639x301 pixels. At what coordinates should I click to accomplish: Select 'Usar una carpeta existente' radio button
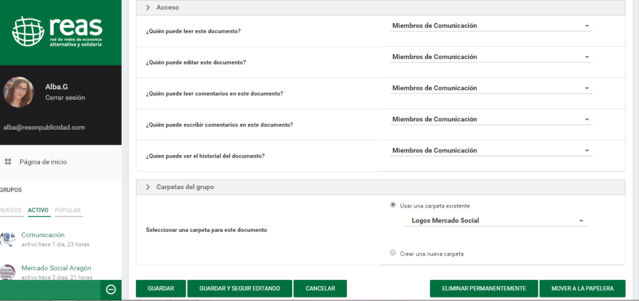393,205
